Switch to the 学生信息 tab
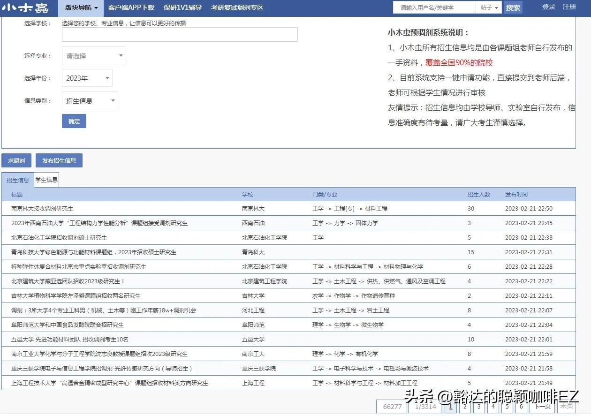The height and width of the screenshot is (416, 591). pyautogui.click(x=46, y=180)
